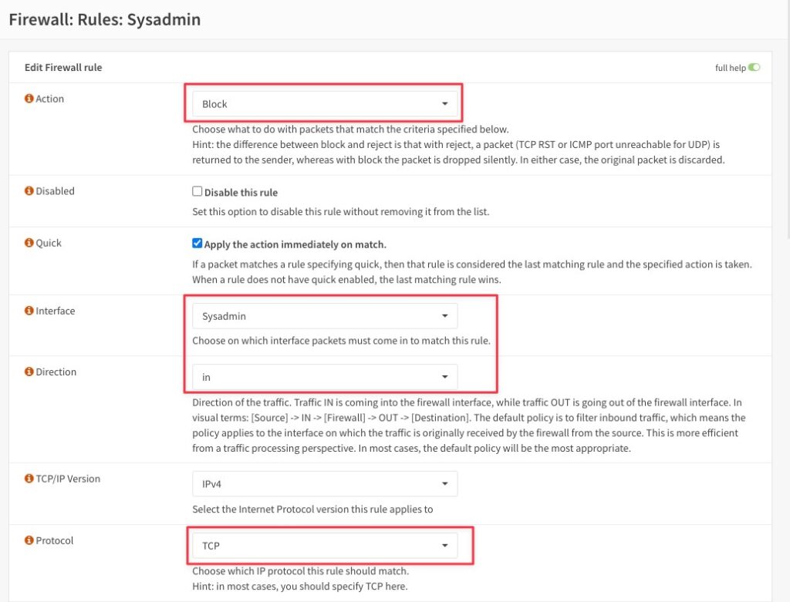Open the Protocol dropdown showing TCP

click(x=325, y=546)
